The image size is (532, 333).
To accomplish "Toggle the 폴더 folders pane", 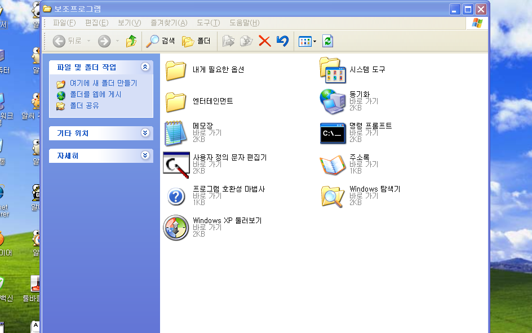I will (x=197, y=41).
